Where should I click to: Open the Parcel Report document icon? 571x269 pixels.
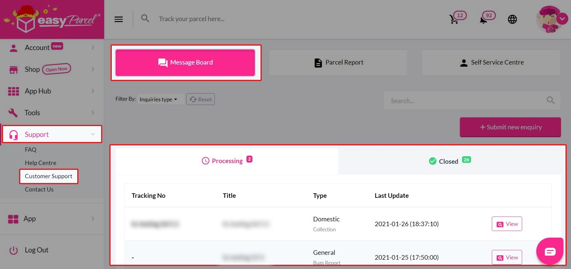coord(318,62)
